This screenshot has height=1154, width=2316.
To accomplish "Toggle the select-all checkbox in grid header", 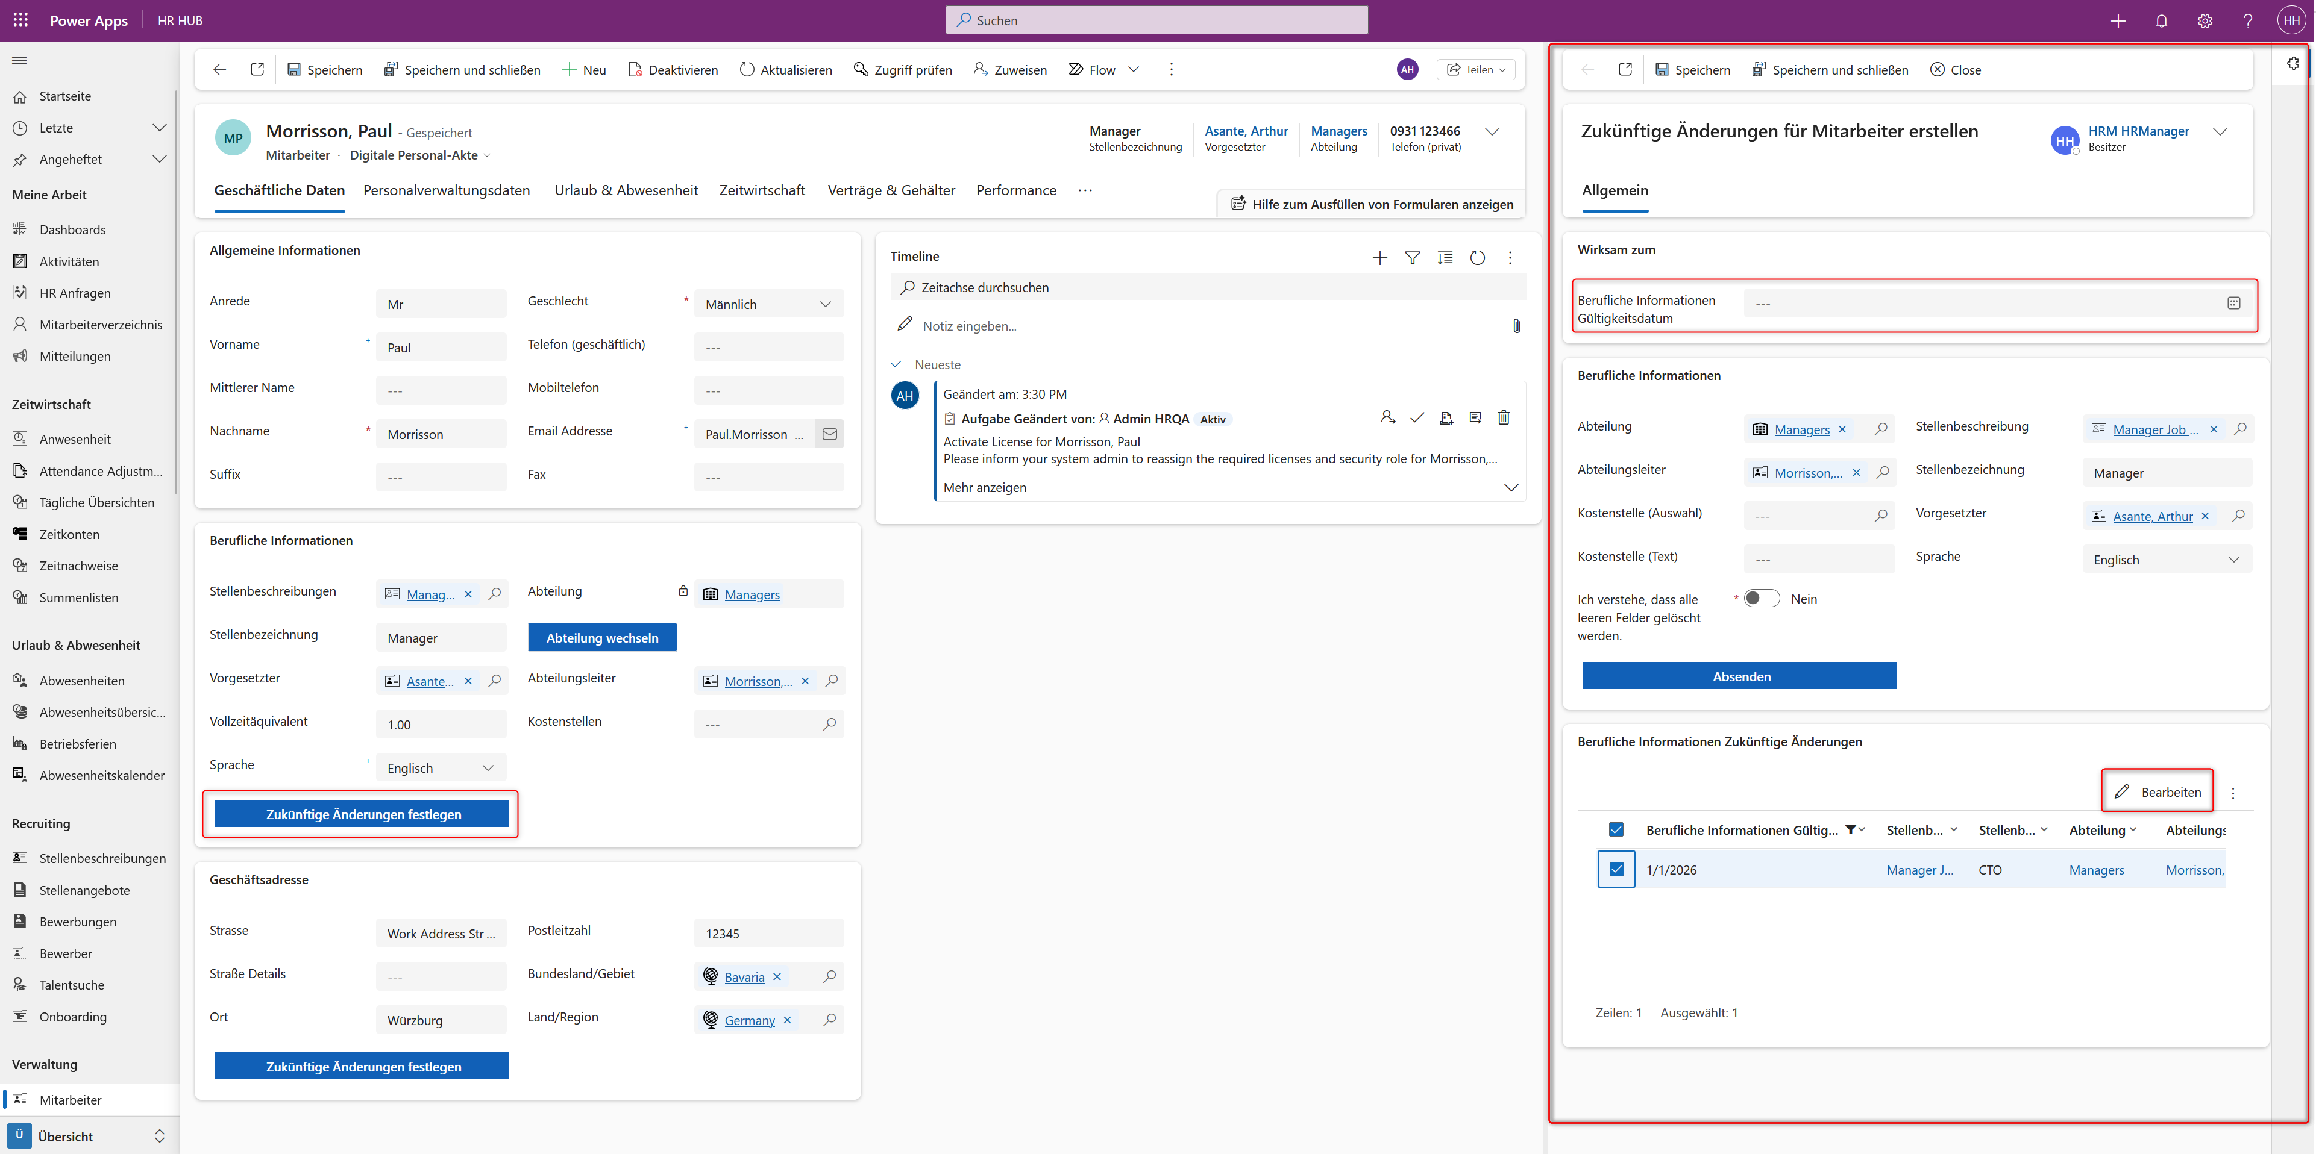I will click(1616, 829).
